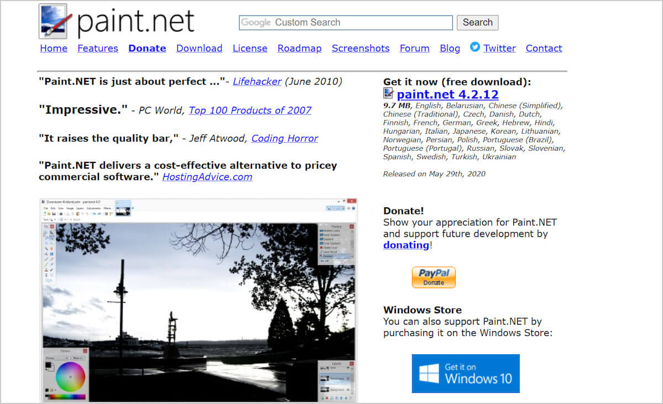Image resolution: width=663 pixels, height=404 pixels.
Task: Open the Donate nav link
Action: coord(147,48)
